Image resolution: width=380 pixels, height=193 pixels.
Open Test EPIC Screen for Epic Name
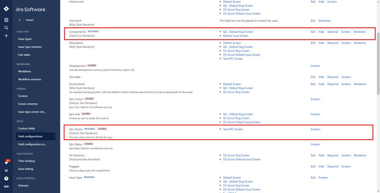tap(233, 129)
